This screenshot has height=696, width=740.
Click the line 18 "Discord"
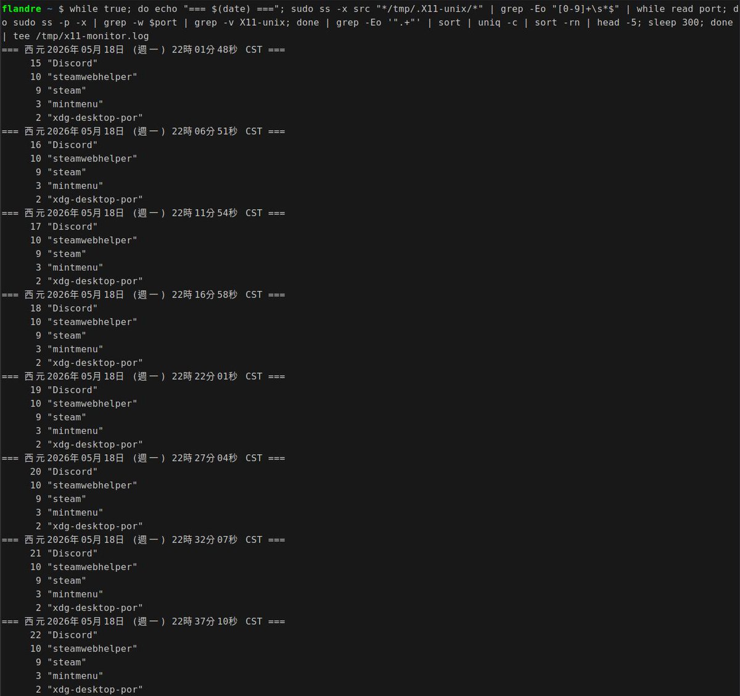click(64, 308)
